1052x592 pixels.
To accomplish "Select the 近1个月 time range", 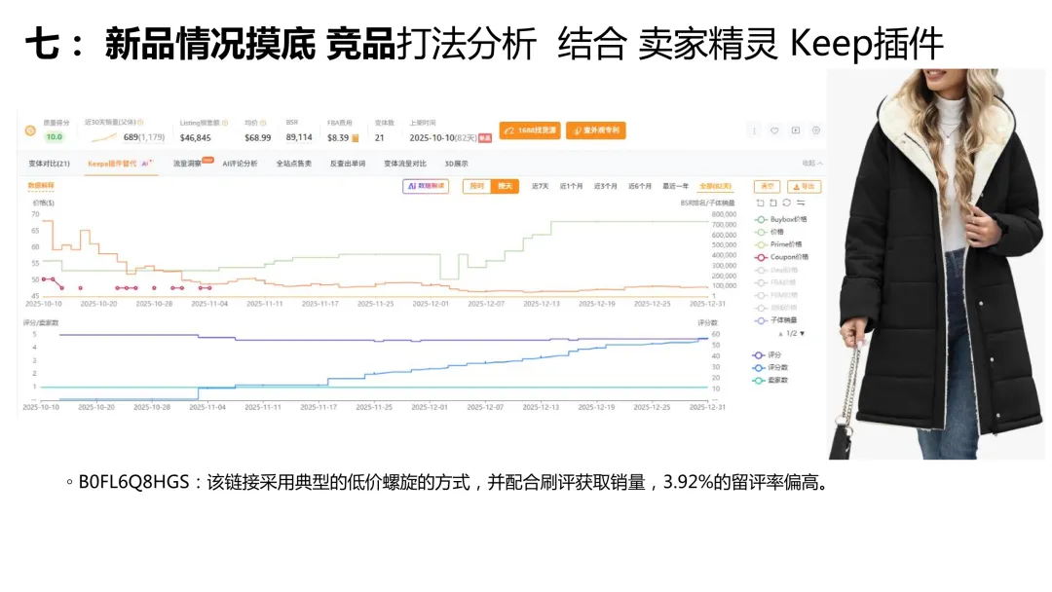I will coord(571,186).
